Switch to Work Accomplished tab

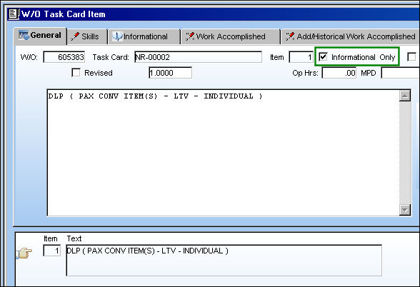tap(230, 36)
